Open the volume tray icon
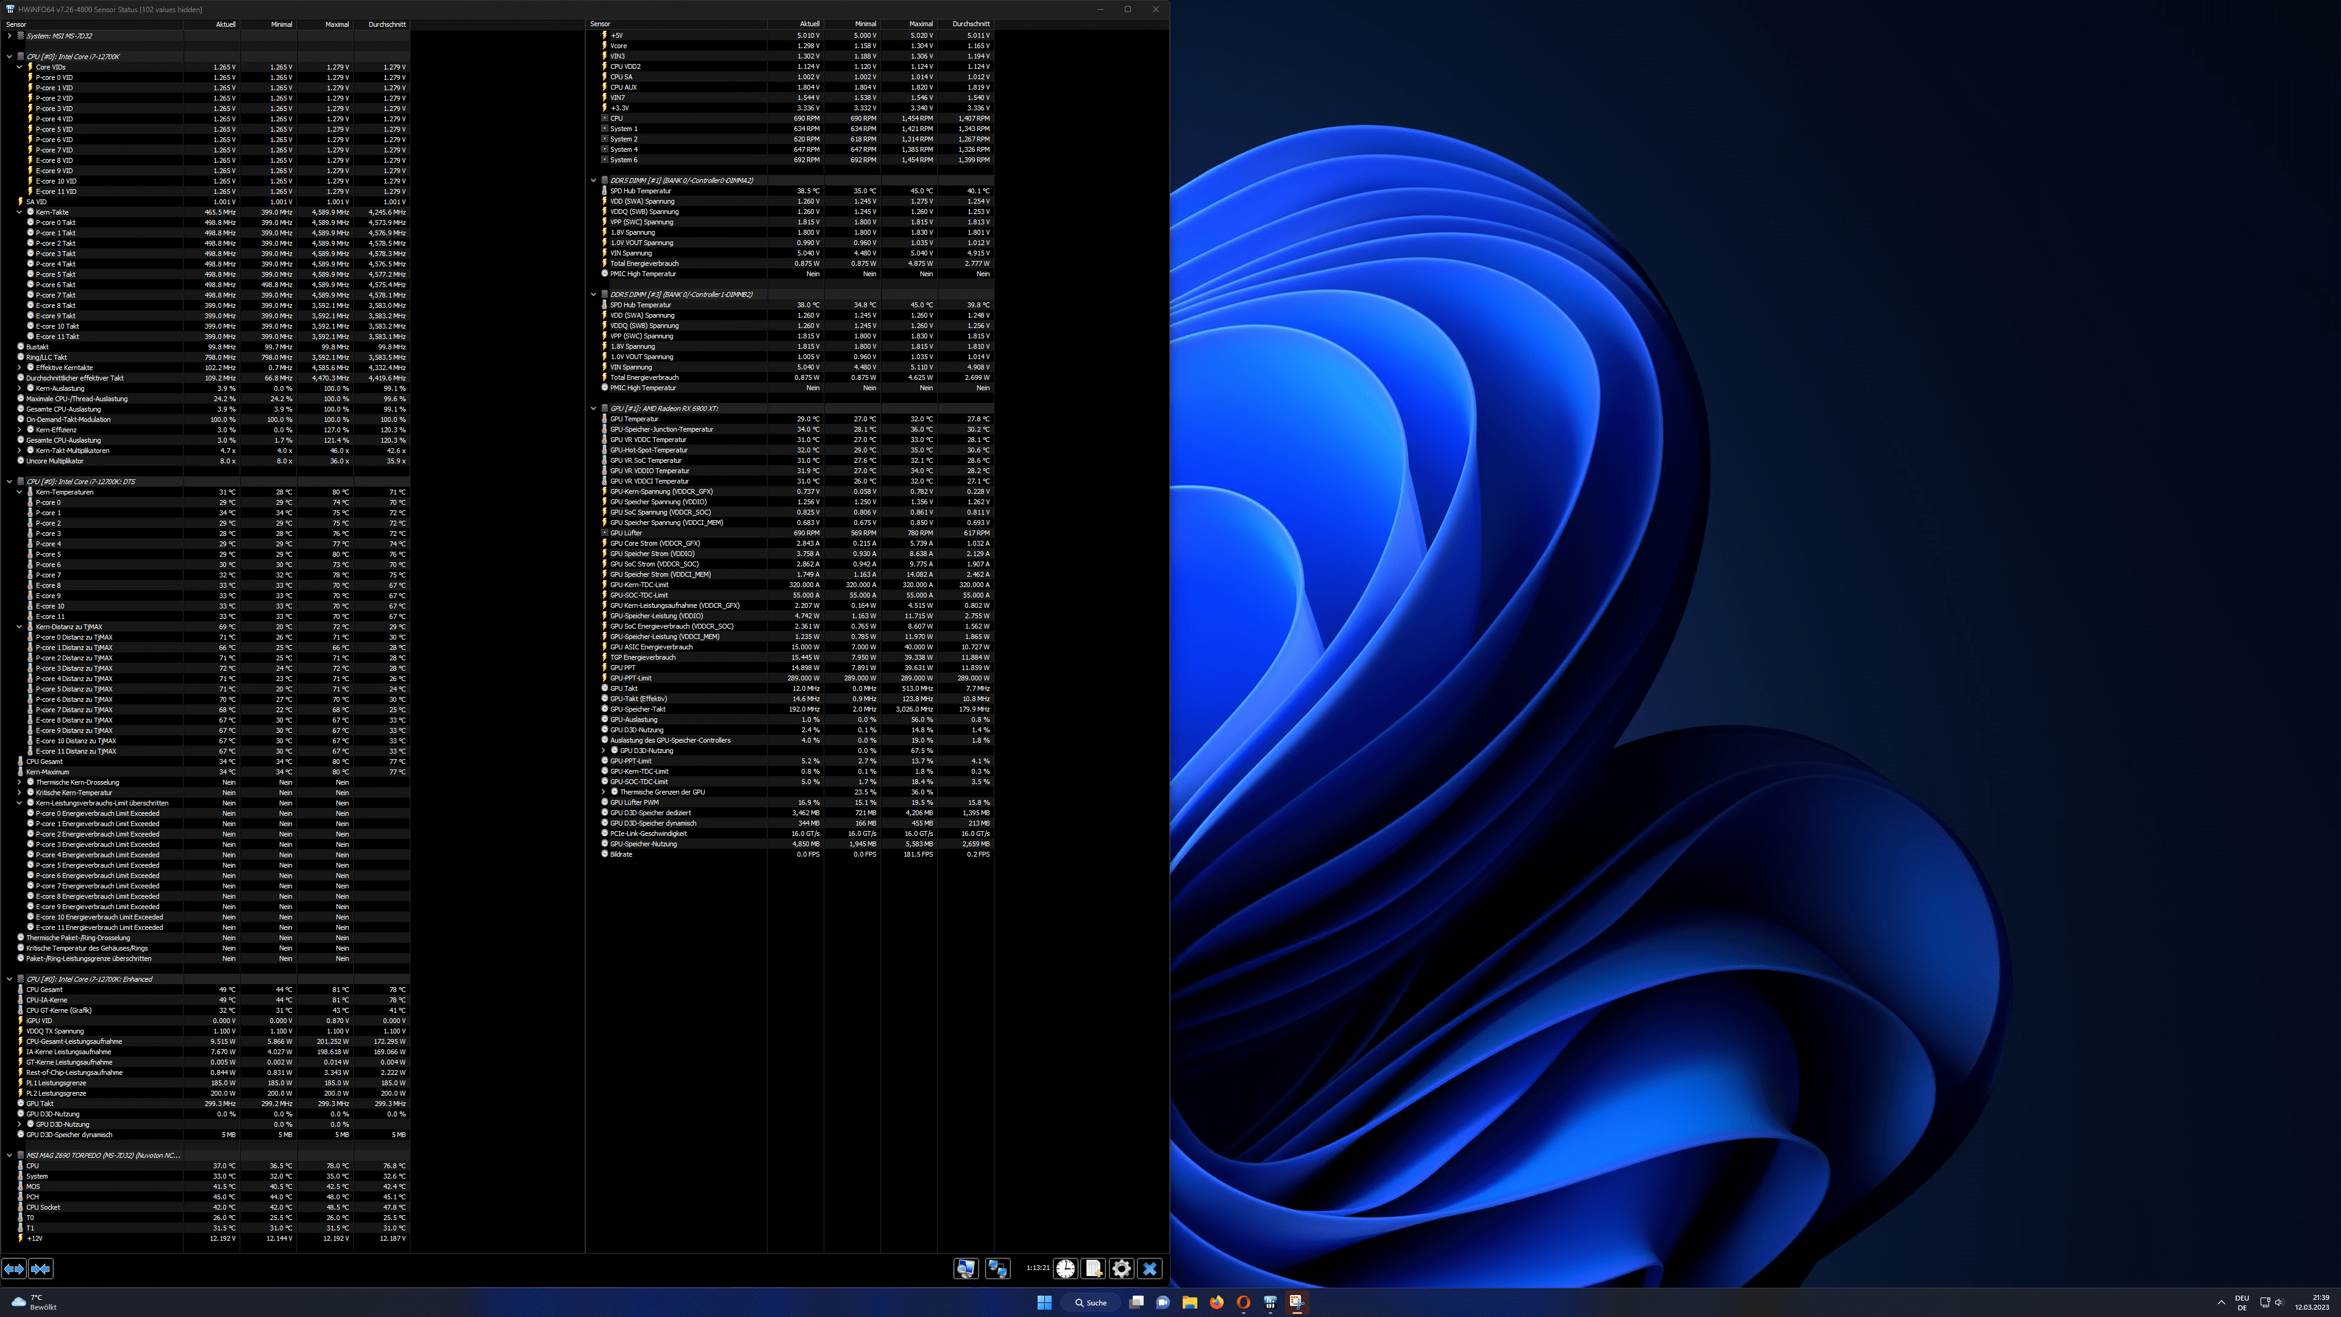Viewport: 2341px width, 1317px height. pyautogui.click(x=2279, y=1302)
